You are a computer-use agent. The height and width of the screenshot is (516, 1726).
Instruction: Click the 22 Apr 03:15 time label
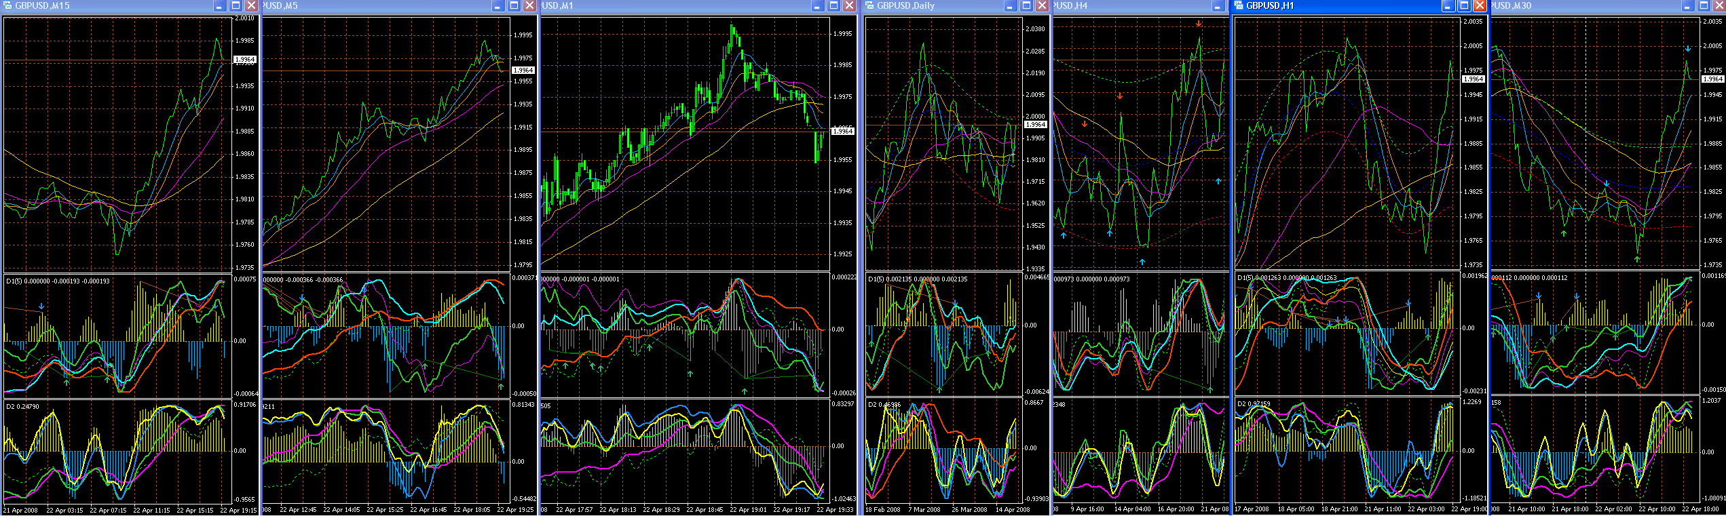tap(64, 511)
